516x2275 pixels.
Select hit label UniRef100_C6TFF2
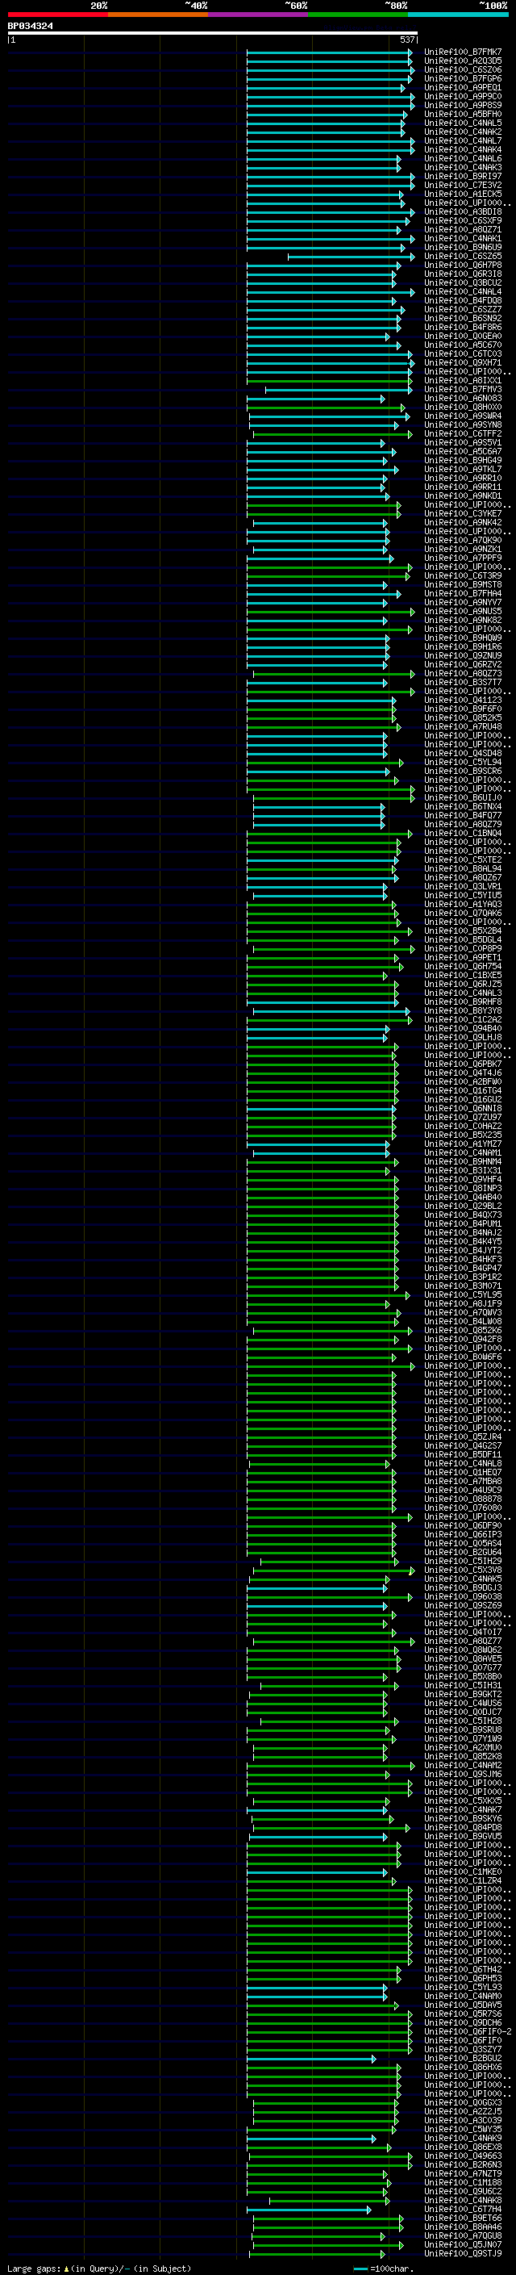[x=463, y=433]
